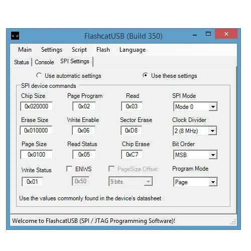Click the FlashcatUSB cat icon in title bar
Viewport: 251px width, 251px height.
15,36
